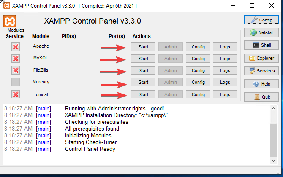Click the Apache module name
The width and height of the screenshot is (283, 177).
click(41, 46)
